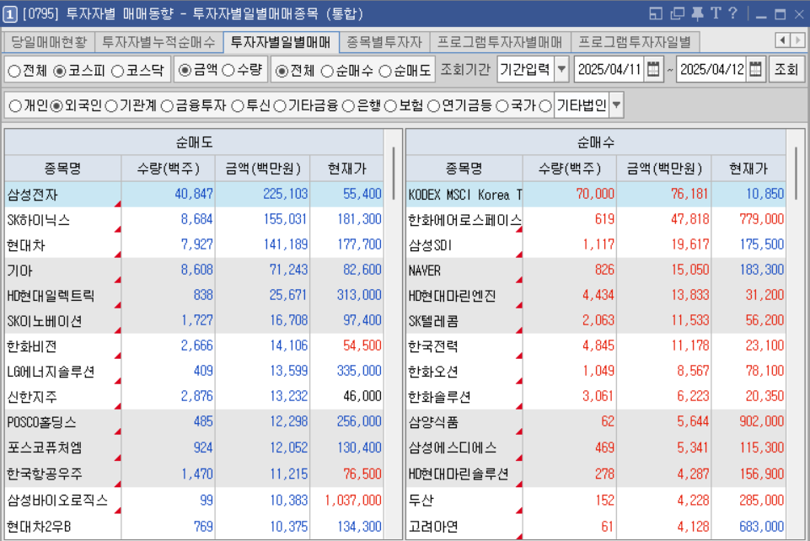This screenshot has height=541, width=810.
Task: Select the 보험 investor radio button
Action: coord(390,106)
